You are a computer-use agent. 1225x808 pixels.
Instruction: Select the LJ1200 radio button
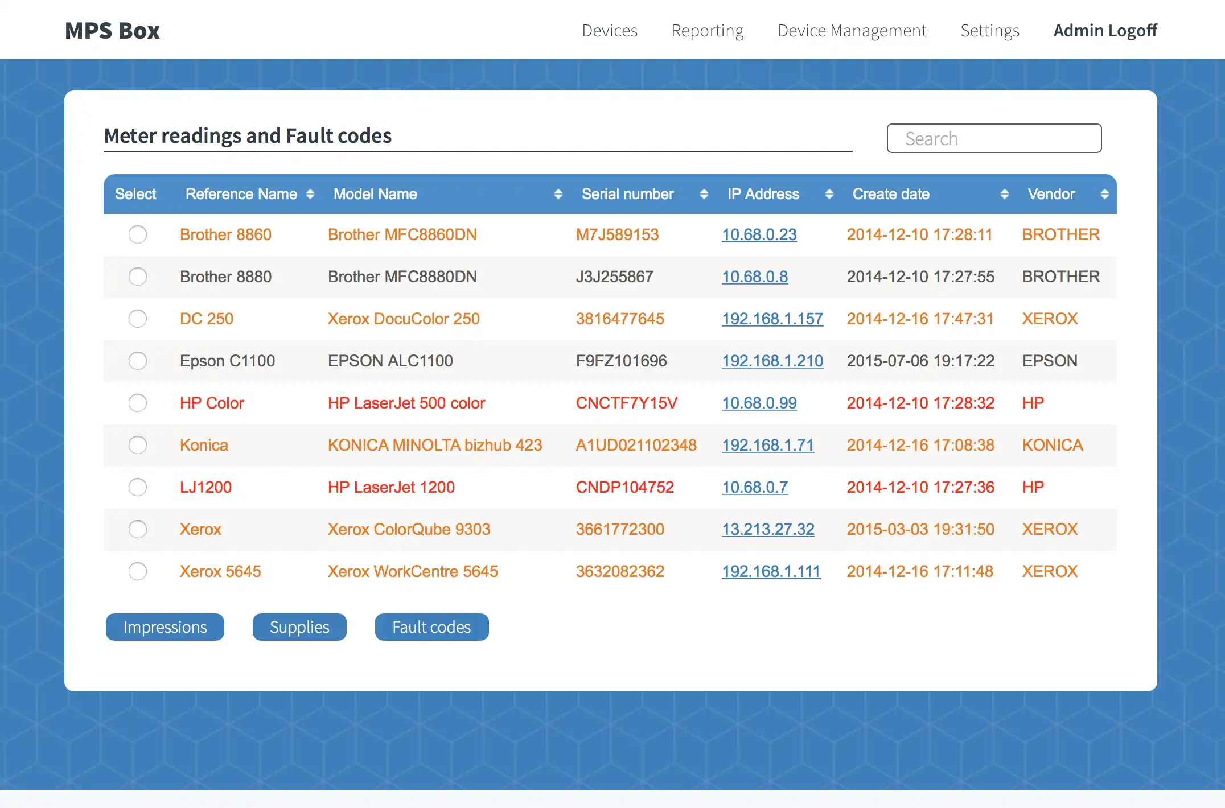pos(138,487)
